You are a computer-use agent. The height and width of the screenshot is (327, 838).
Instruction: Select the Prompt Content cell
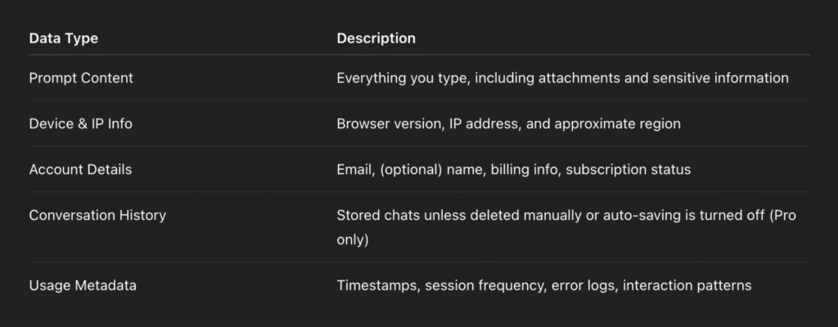click(x=81, y=78)
